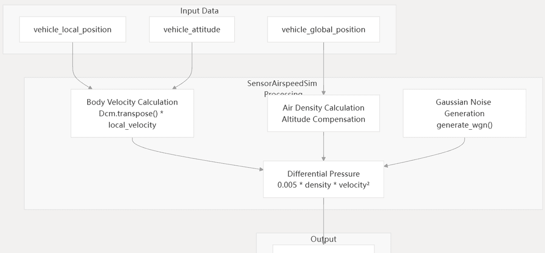Select the arrow from vehicle_global_position to Air Density
Image resolution: width=545 pixels, height=253 pixels.
click(324, 68)
